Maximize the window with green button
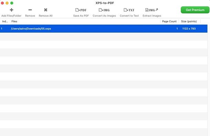Screen dimensions: 210x136 [12, 3]
